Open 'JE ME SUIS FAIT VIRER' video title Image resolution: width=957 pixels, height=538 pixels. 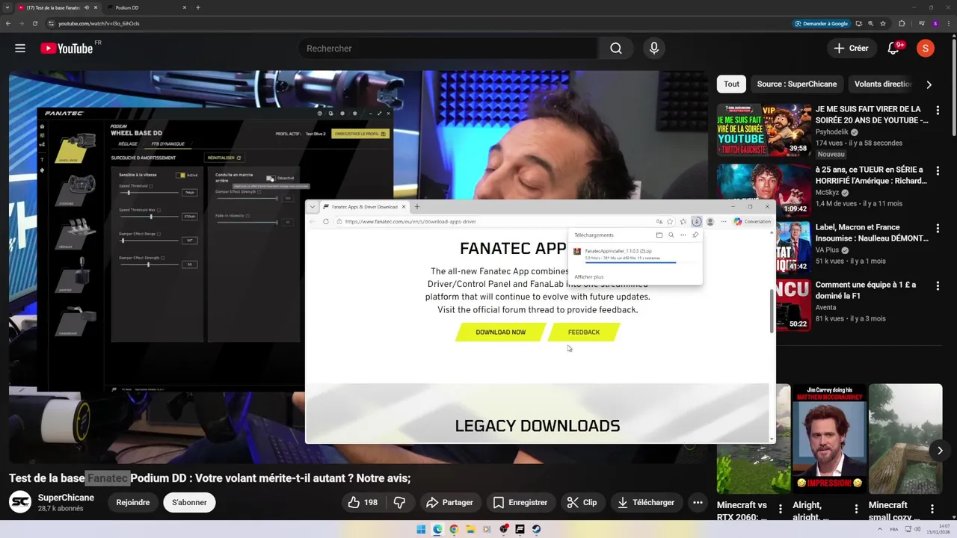(872, 114)
